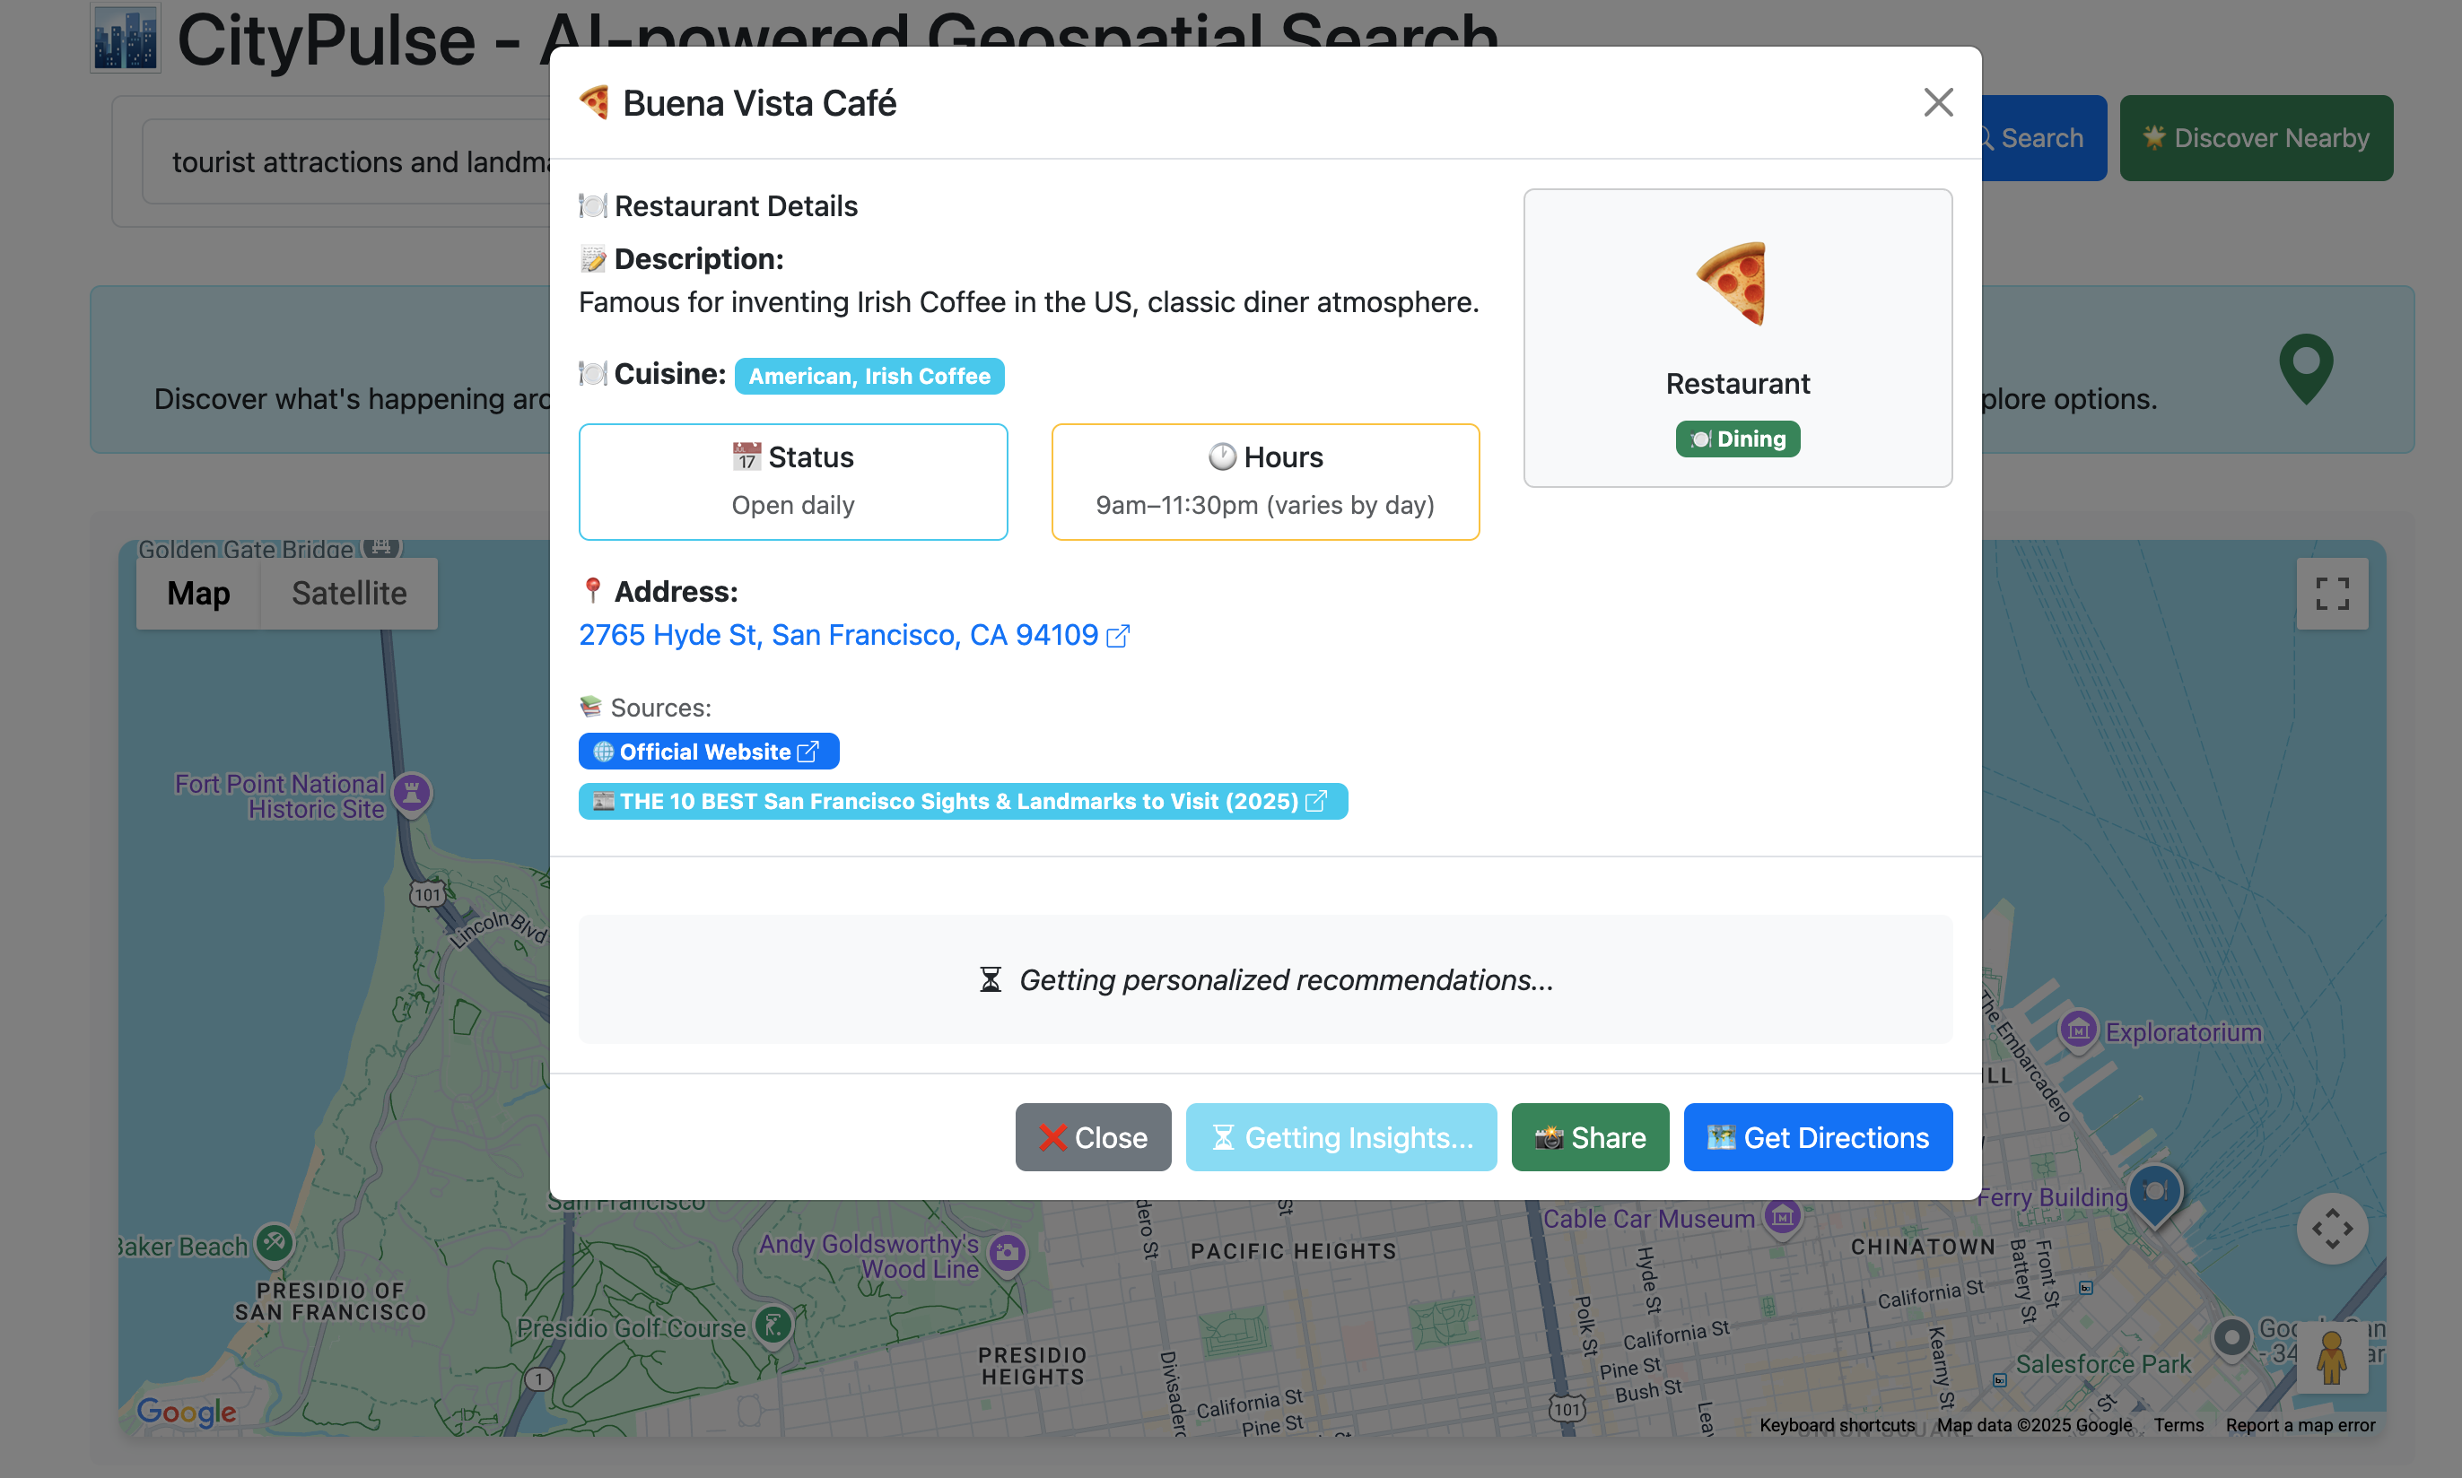This screenshot has height=1478, width=2462.
Task: Click the American, Irish Coffee cuisine badge
Action: click(x=869, y=377)
